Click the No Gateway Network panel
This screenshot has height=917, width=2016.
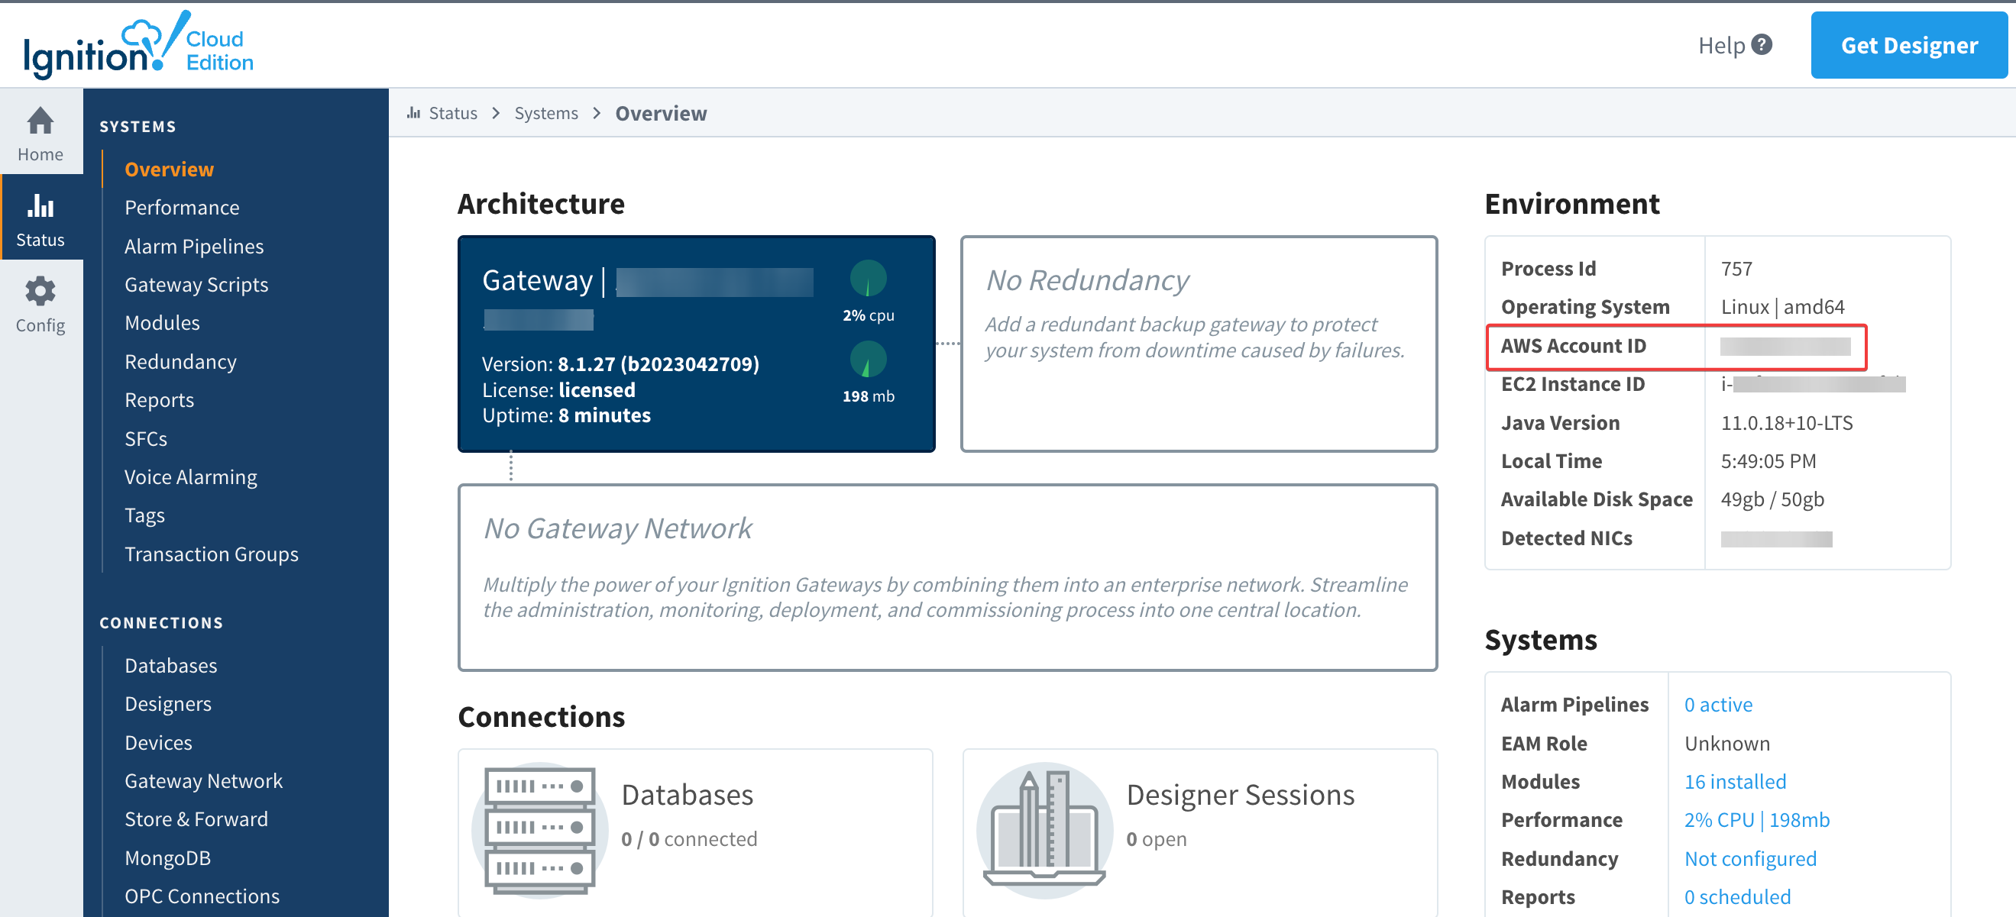tap(948, 576)
